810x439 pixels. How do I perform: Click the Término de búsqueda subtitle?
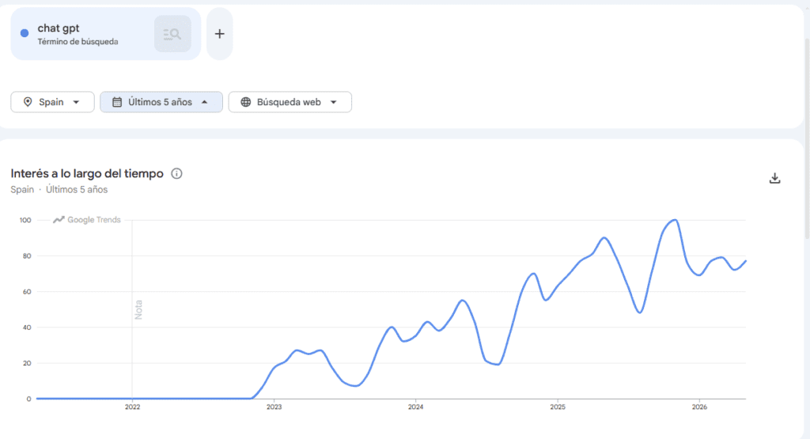pos(78,42)
